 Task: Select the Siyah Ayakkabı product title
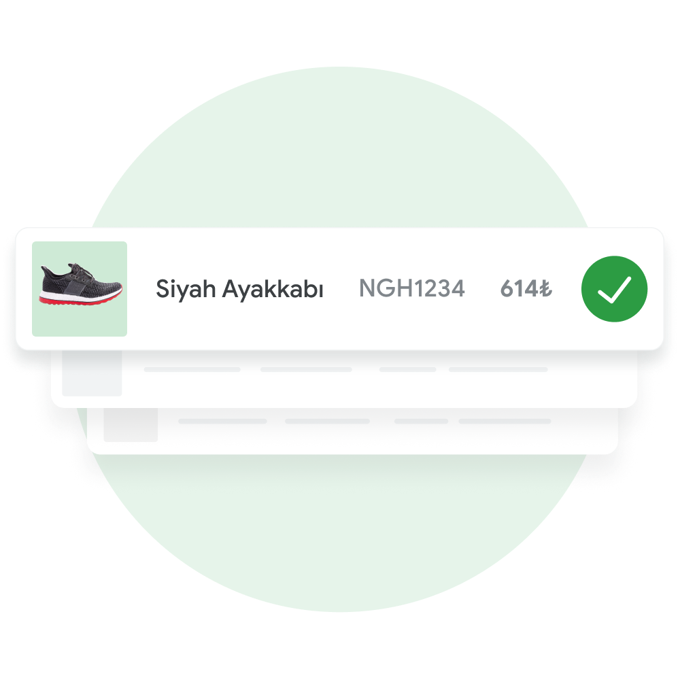tap(239, 289)
